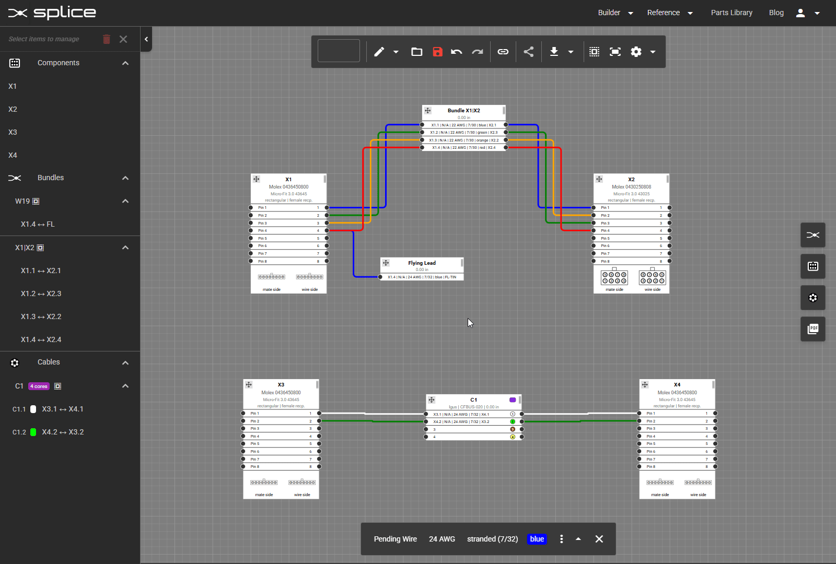Select the splice tool on the right toolbar
Viewport: 836px width, 564px height.
[813, 235]
